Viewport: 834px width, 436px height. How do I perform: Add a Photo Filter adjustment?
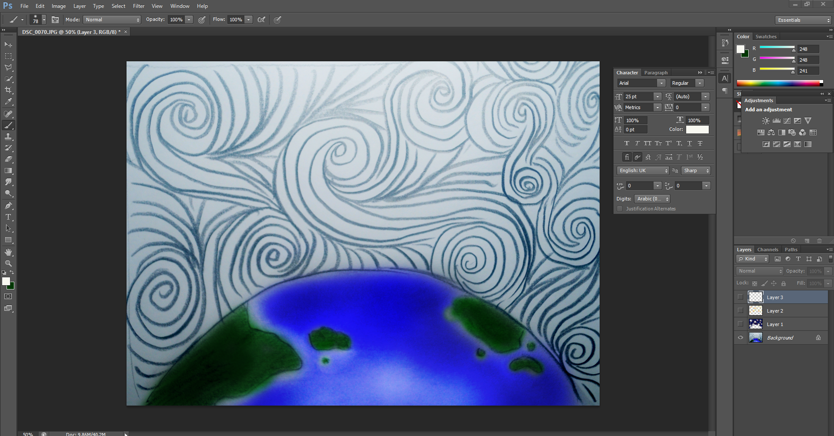tap(792, 132)
